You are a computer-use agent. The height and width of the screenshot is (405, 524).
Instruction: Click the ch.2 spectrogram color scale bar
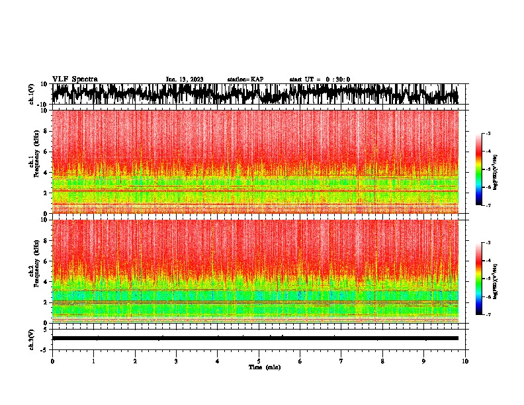coord(479,279)
